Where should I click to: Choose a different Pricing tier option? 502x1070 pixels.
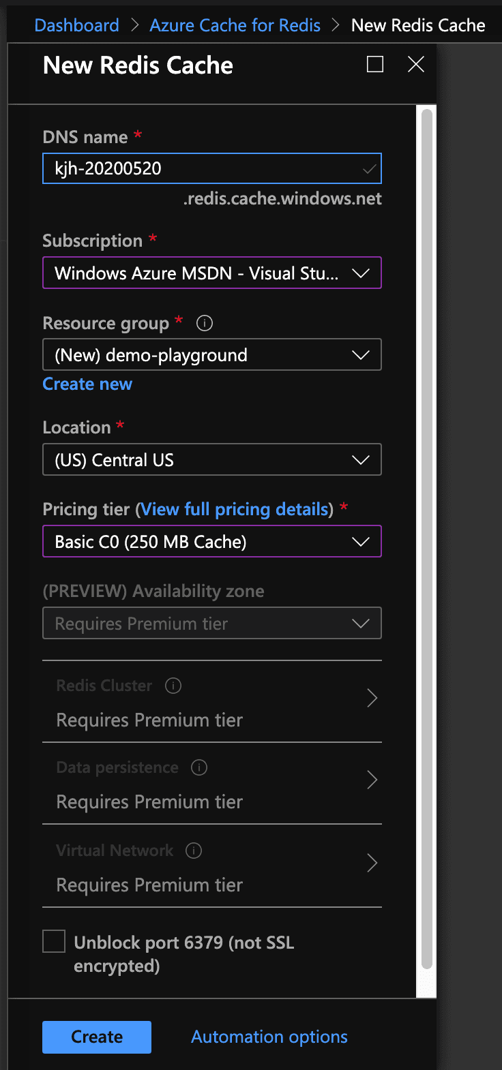click(x=211, y=542)
